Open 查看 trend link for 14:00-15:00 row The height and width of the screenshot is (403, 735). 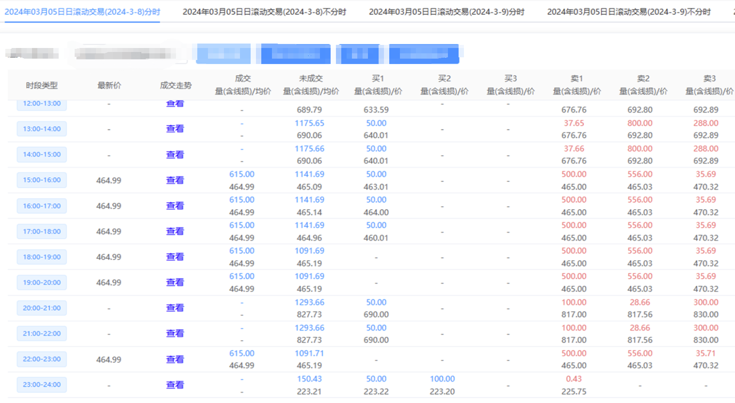point(175,155)
